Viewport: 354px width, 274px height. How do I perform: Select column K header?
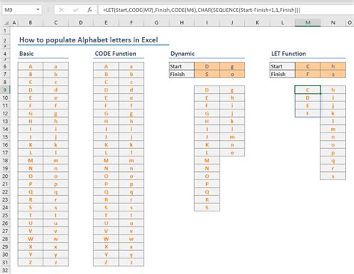coord(258,23)
